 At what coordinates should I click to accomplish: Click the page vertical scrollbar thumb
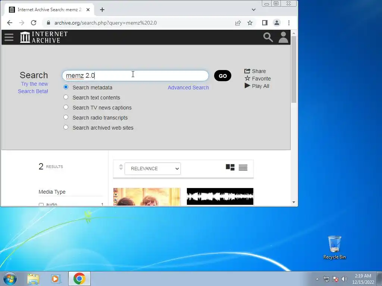coord(294,69)
